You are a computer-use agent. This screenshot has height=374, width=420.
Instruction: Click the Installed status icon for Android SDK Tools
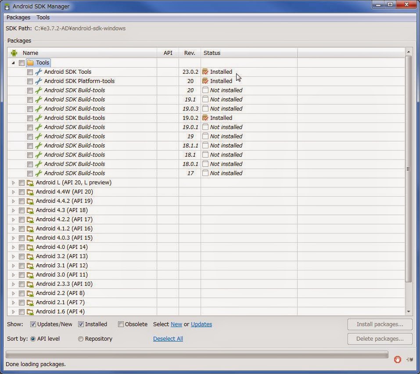[x=205, y=72]
